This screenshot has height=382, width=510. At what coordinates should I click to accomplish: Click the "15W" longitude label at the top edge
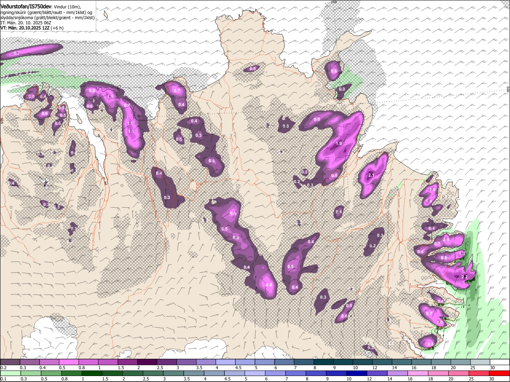(x=334, y=2)
